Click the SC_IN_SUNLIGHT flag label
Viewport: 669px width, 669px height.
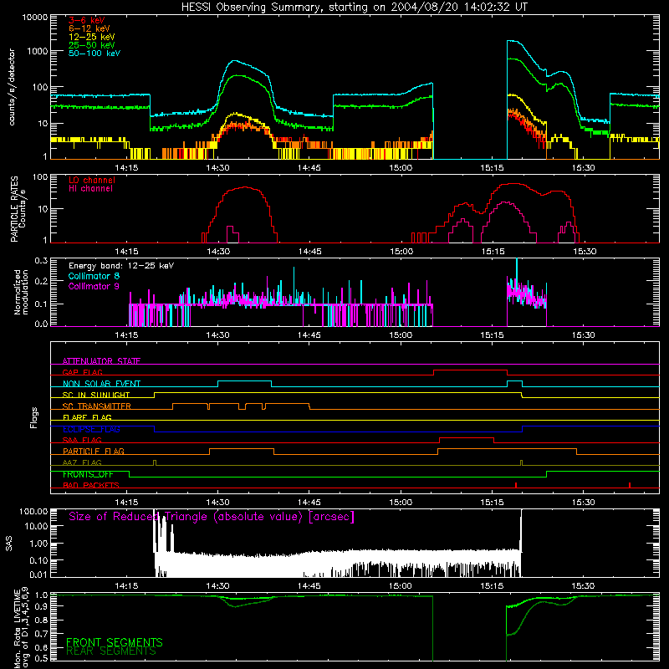pos(96,395)
